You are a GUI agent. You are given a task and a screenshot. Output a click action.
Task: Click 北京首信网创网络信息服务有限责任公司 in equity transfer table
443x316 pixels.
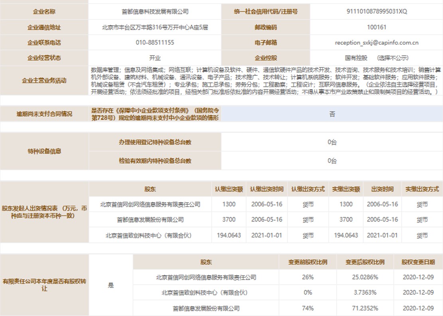pyautogui.click(x=206, y=278)
